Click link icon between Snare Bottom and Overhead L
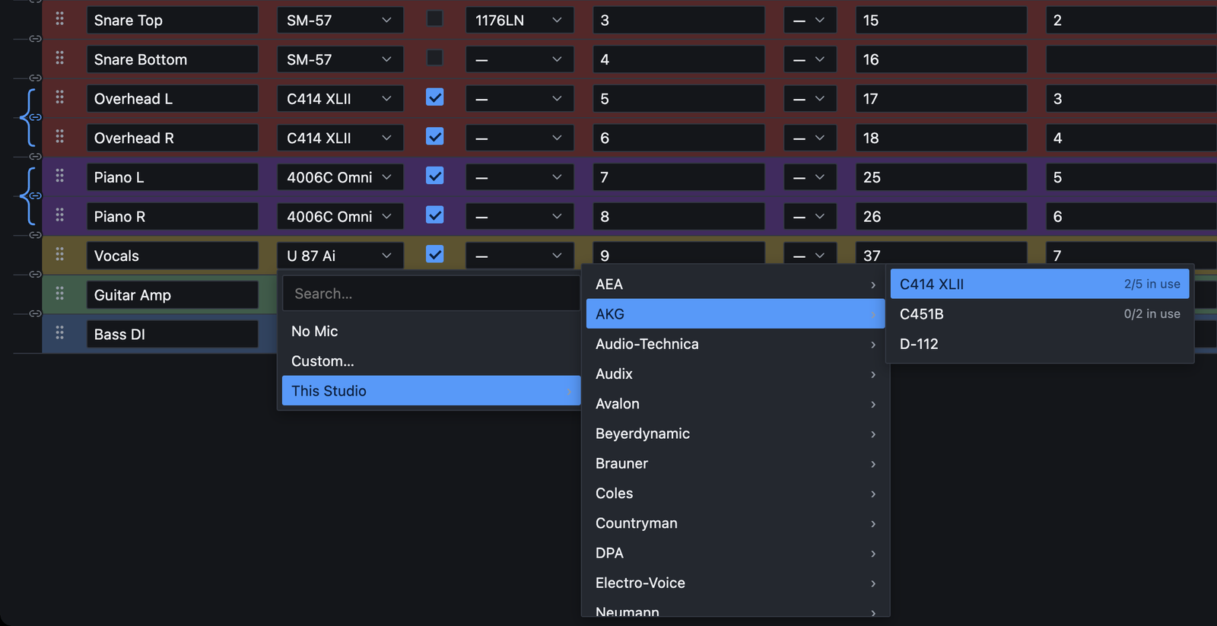1217x626 pixels. pos(35,78)
